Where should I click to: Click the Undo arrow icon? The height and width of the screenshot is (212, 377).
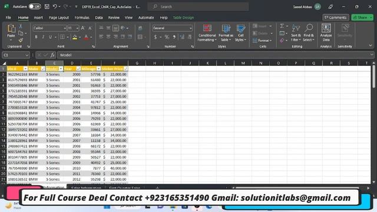[x=55, y=6]
